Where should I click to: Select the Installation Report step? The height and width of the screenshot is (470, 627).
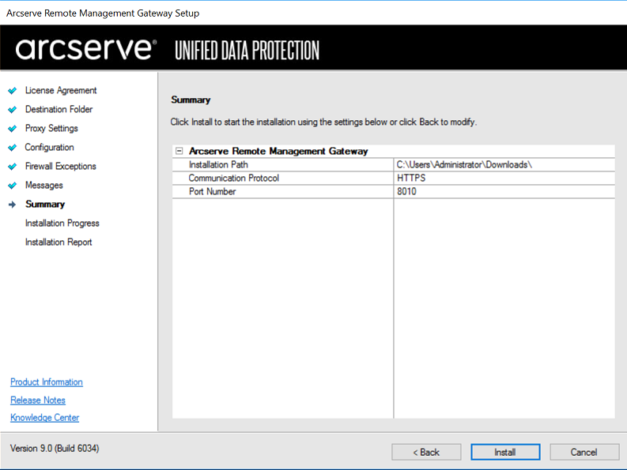pos(59,243)
